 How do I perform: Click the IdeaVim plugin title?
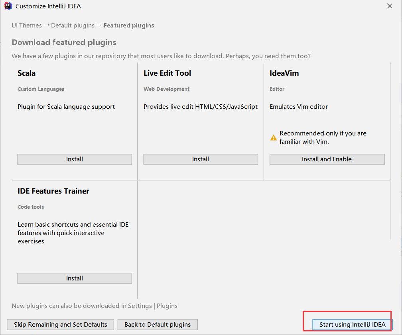click(284, 73)
